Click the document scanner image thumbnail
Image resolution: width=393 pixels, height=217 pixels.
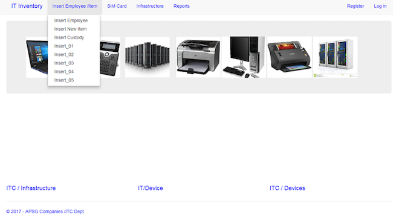click(290, 57)
